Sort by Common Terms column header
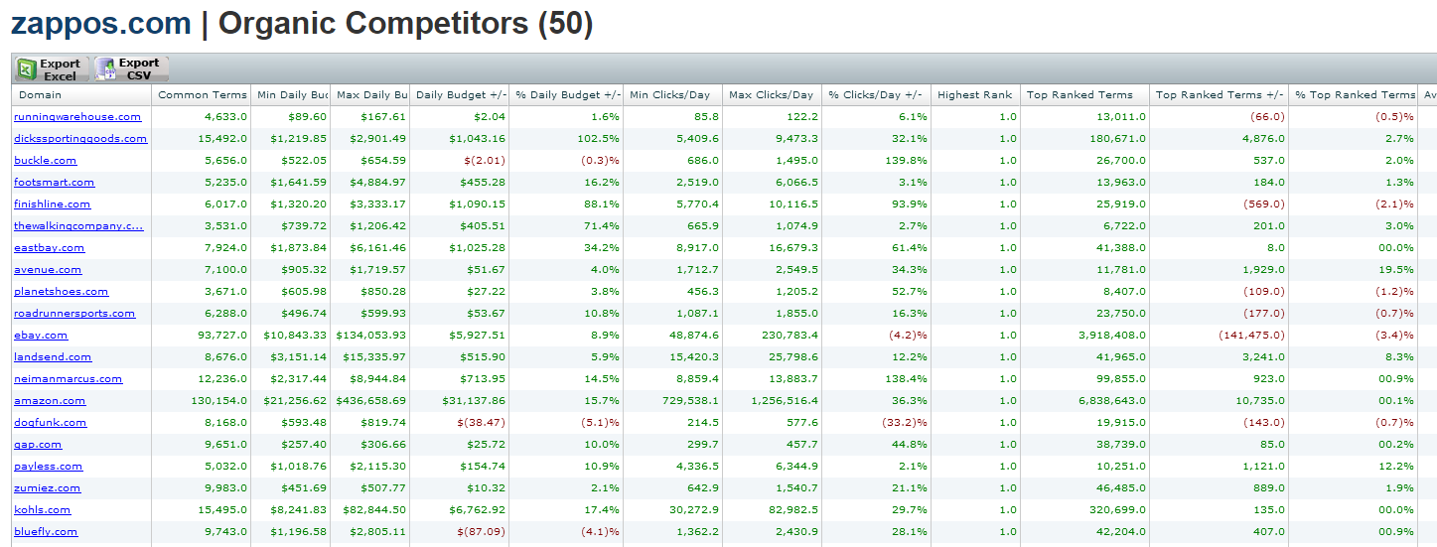The height and width of the screenshot is (547, 1437). pyautogui.click(x=202, y=95)
